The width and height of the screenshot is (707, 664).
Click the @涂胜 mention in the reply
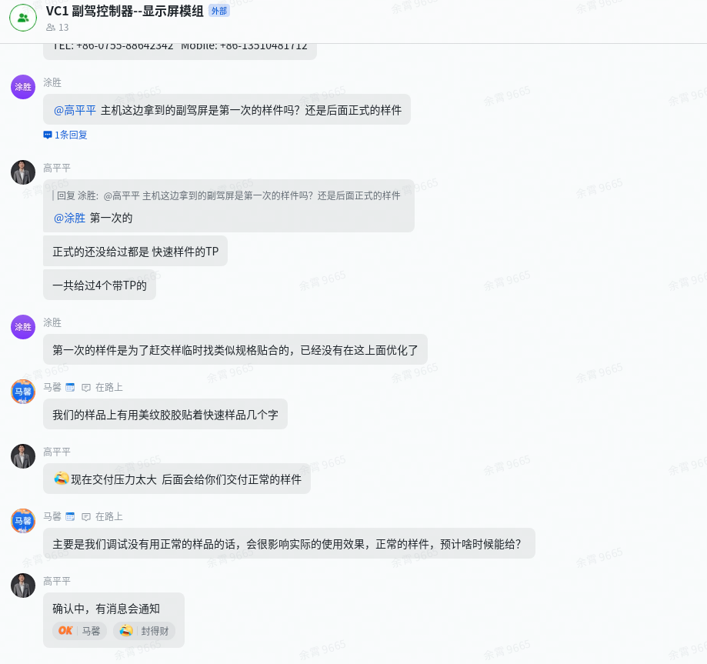pos(69,219)
